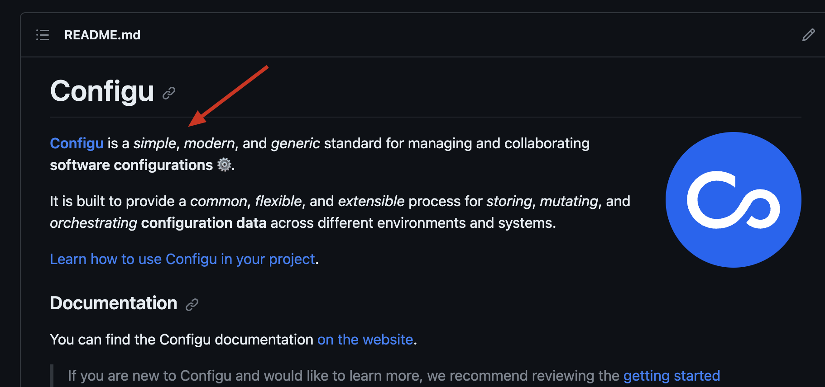Open the Learn how to use Configu link
The width and height of the screenshot is (825, 387).
(182, 259)
